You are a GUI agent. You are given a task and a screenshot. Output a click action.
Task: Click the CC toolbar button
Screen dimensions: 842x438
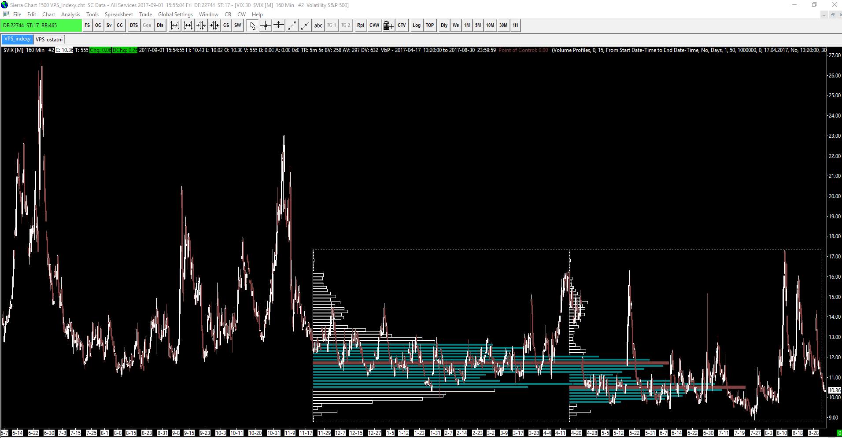point(120,26)
